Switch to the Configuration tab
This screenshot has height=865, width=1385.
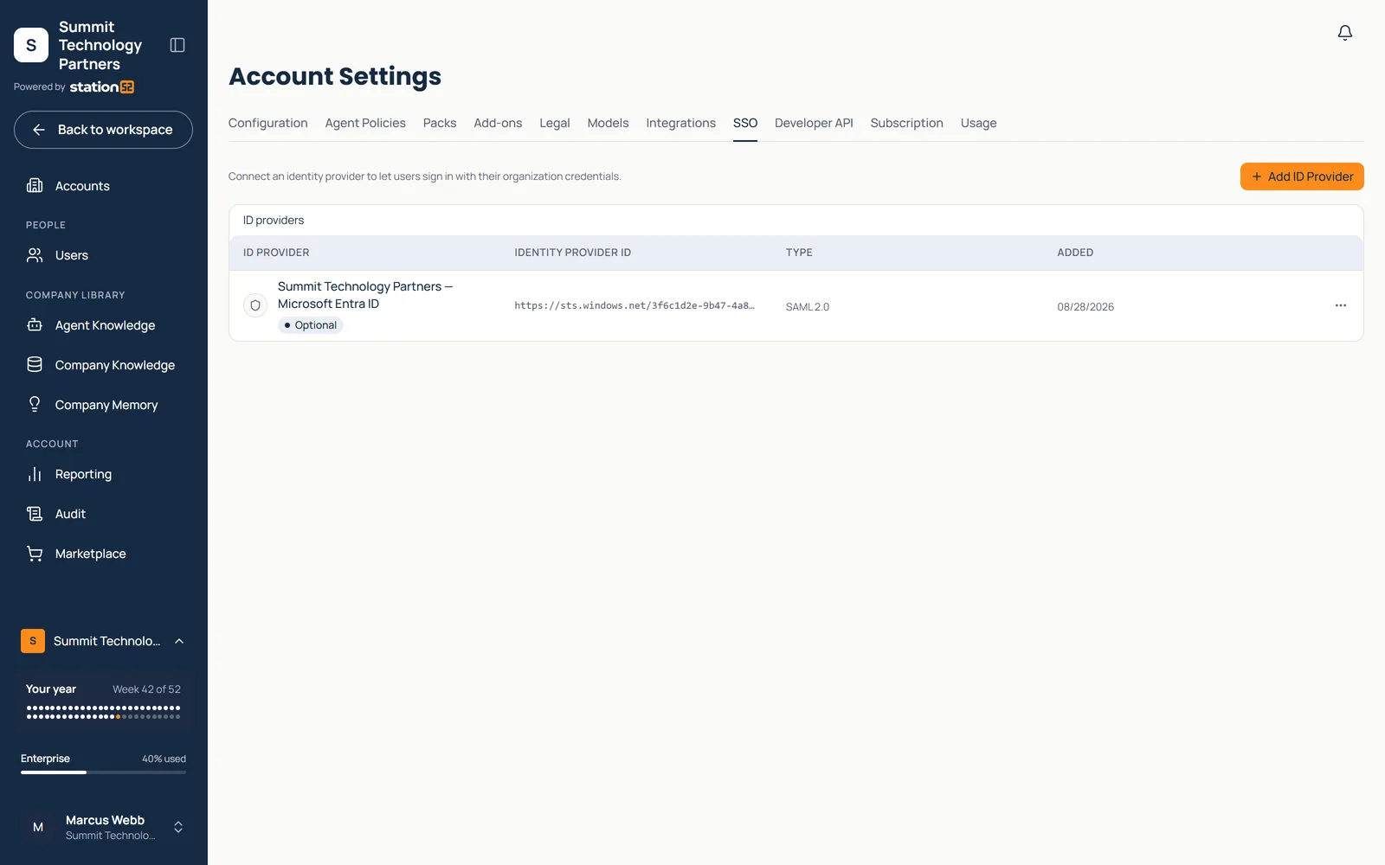[268, 123]
